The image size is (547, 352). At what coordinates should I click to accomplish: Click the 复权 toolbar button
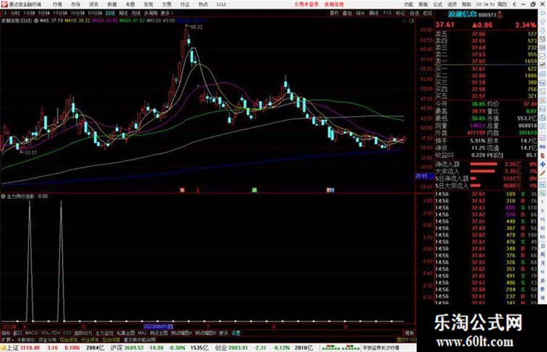334,13
